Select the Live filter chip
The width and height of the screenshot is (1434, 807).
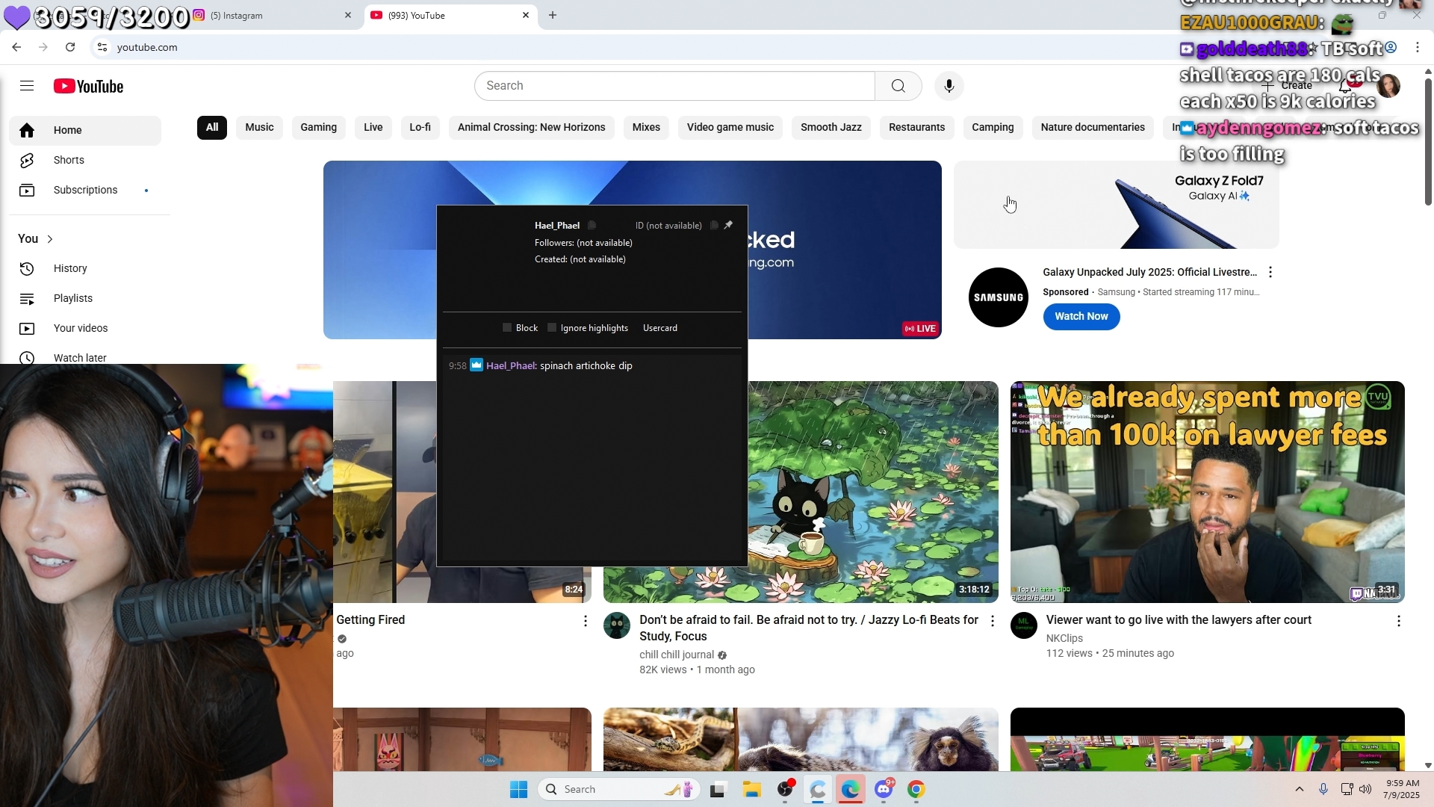pos(373,127)
